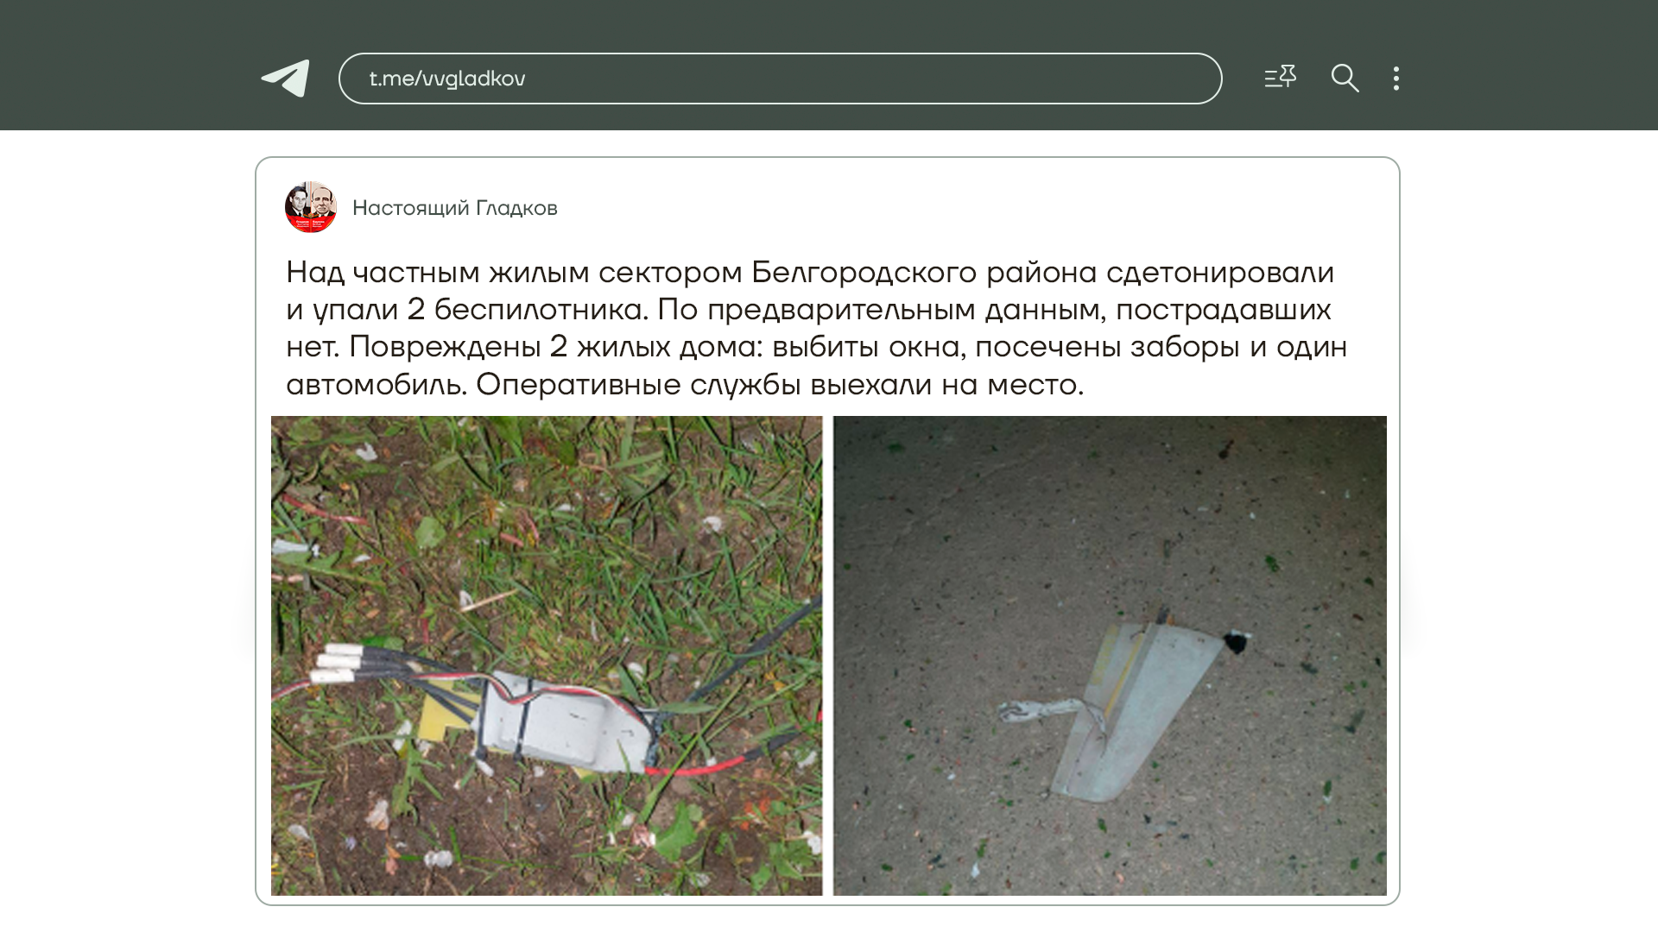Screen dimensions: 1658x932
Task: Open the pinned messages list icon
Action: (1280, 78)
